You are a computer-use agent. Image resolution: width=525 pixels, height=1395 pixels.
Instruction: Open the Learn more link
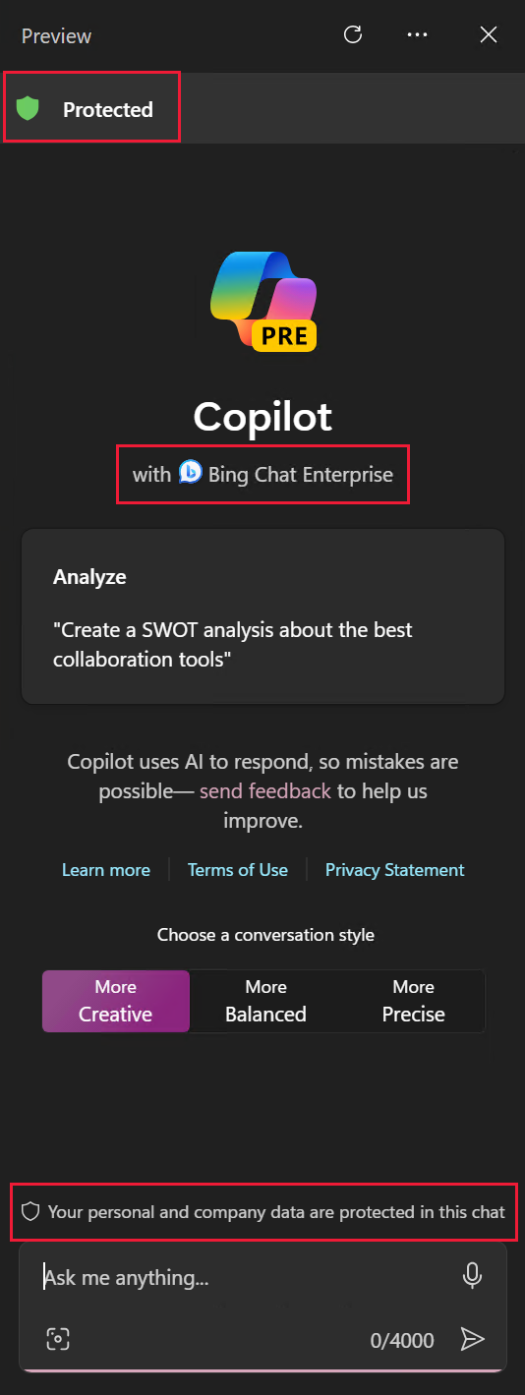pos(106,870)
